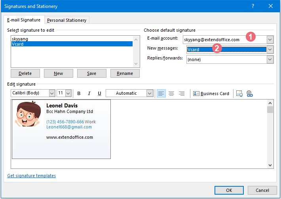Click editor scrollbar up arrow

pos(270,103)
